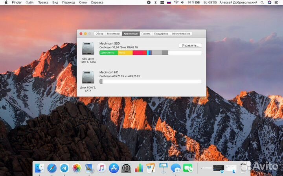This screenshot has height=176, width=283.
Task: Open Messages from the Dock
Action: [x=176, y=168]
